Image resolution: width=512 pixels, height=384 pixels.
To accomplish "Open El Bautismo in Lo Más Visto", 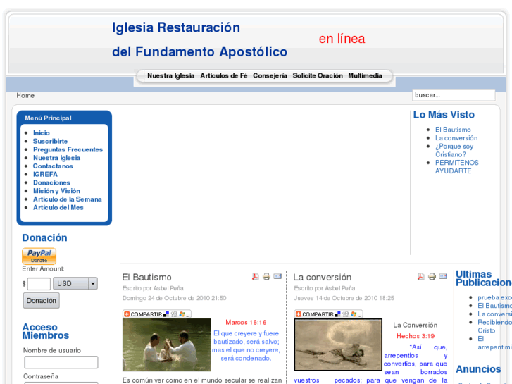I will [x=453, y=130].
